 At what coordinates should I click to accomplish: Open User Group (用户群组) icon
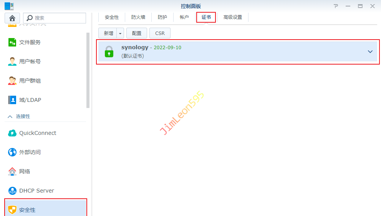[12, 81]
